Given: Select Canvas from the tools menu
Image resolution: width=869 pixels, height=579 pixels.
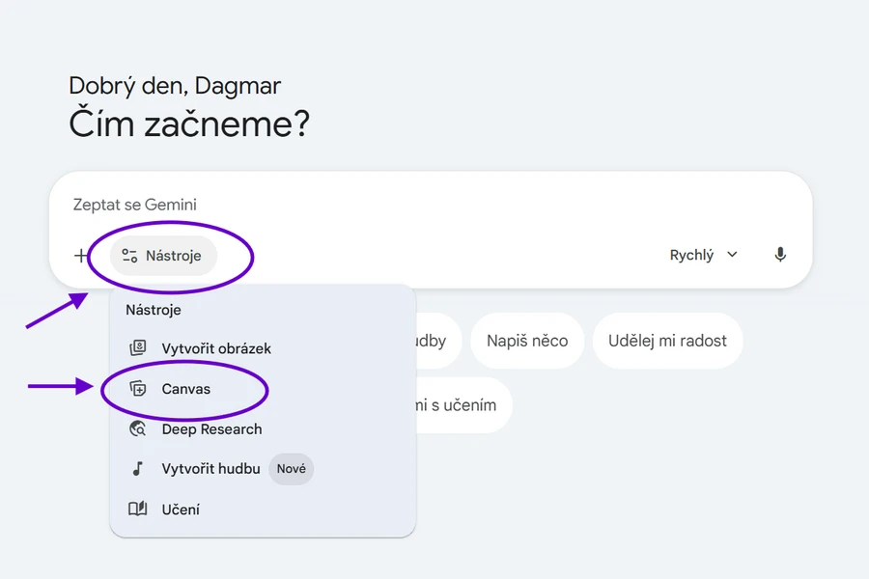Looking at the screenshot, I should tap(185, 389).
